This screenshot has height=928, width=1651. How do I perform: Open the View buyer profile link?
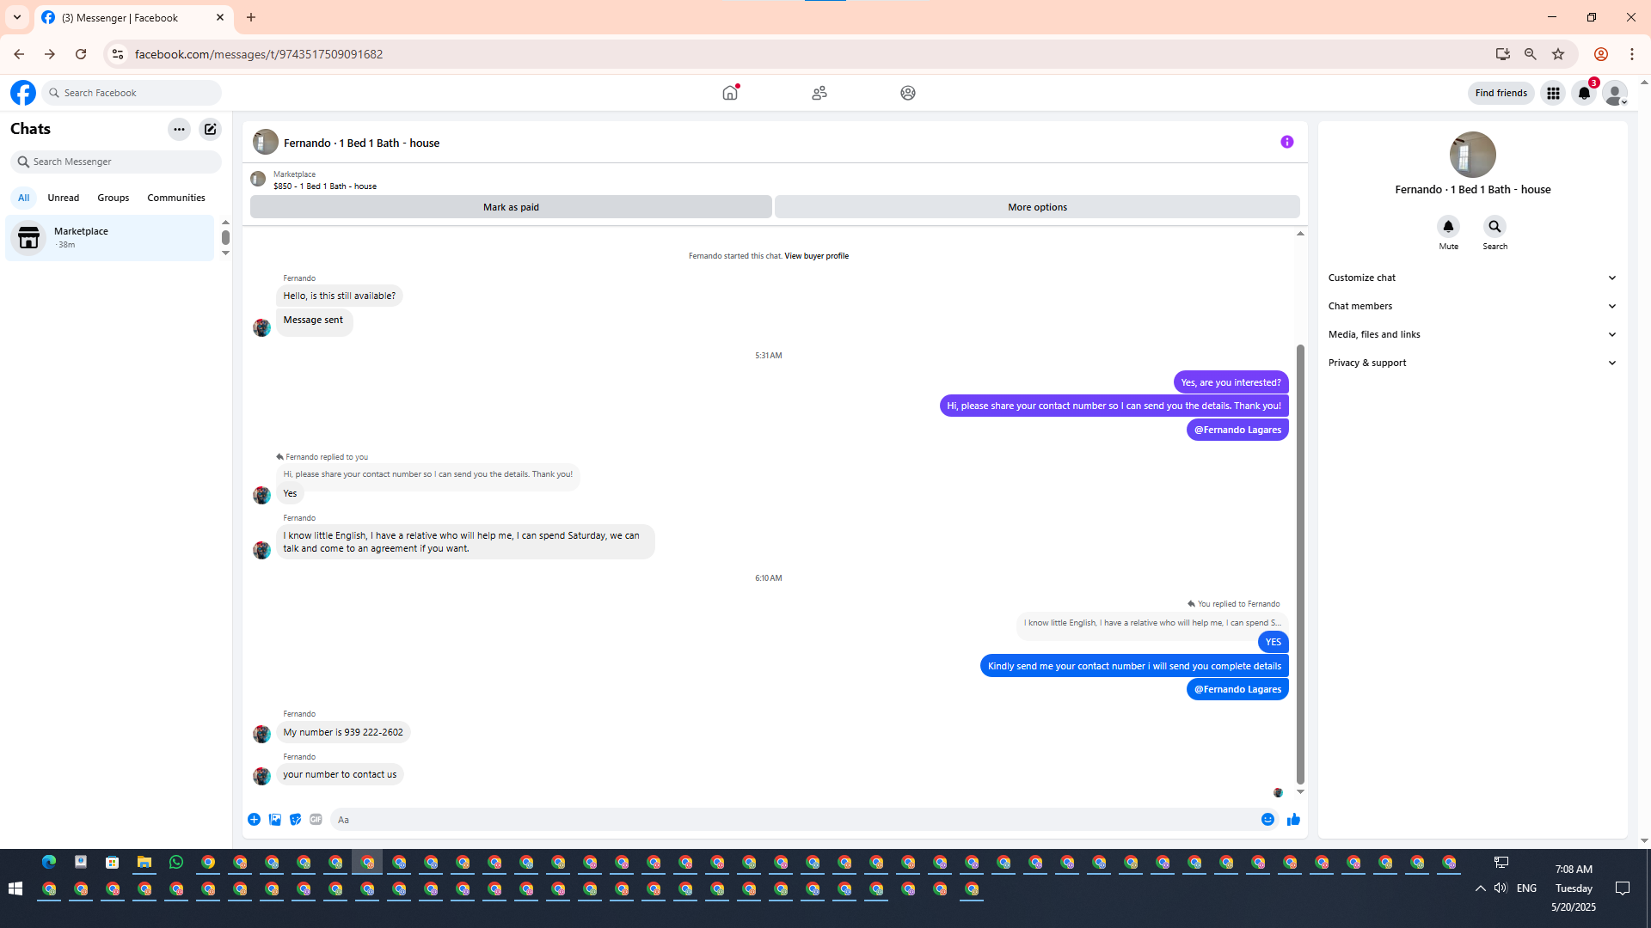point(816,256)
